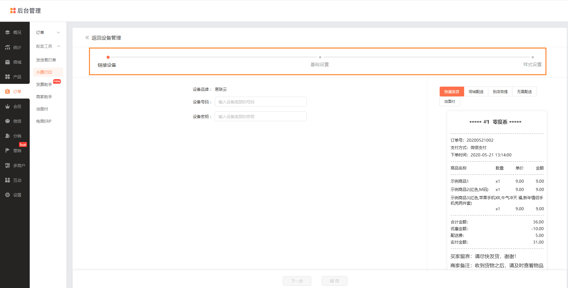
Task: Click the 优惠金额 -10.00 value
Action: pos(538,229)
